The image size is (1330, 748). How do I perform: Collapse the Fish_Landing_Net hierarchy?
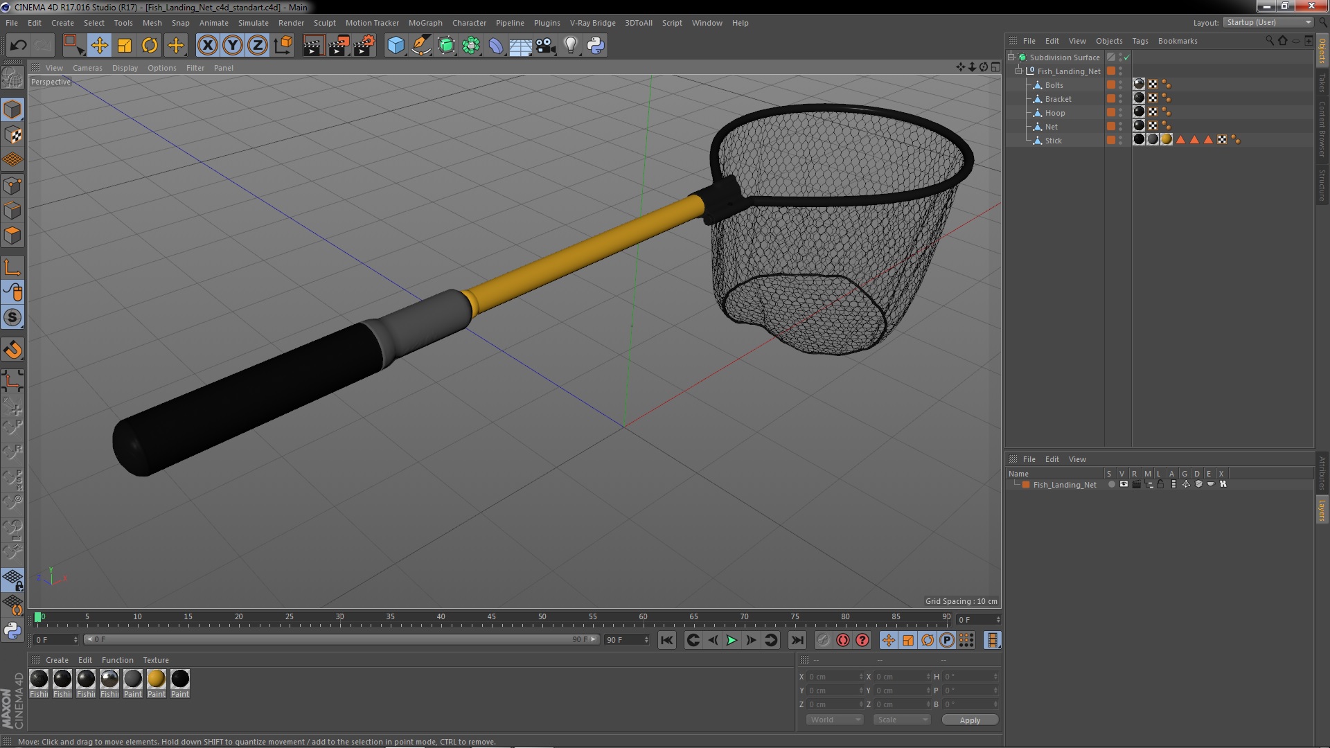(x=1019, y=71)
